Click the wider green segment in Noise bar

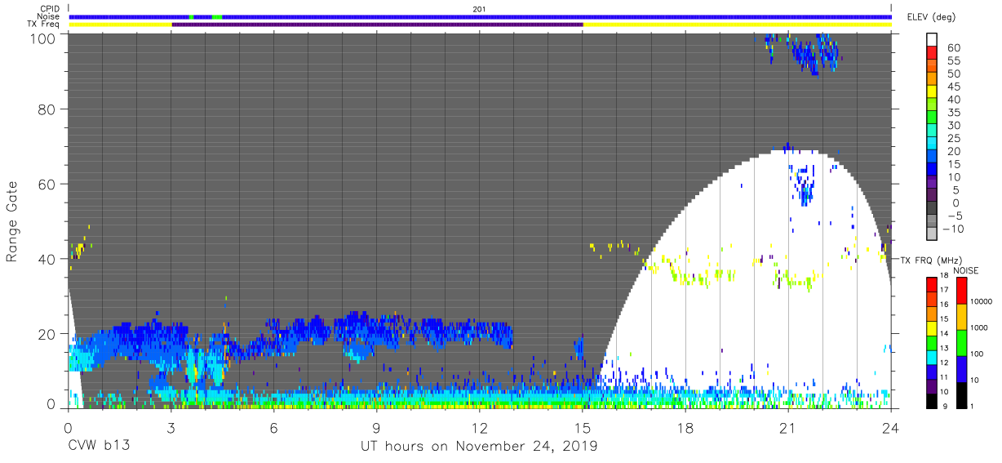[216, 16]
